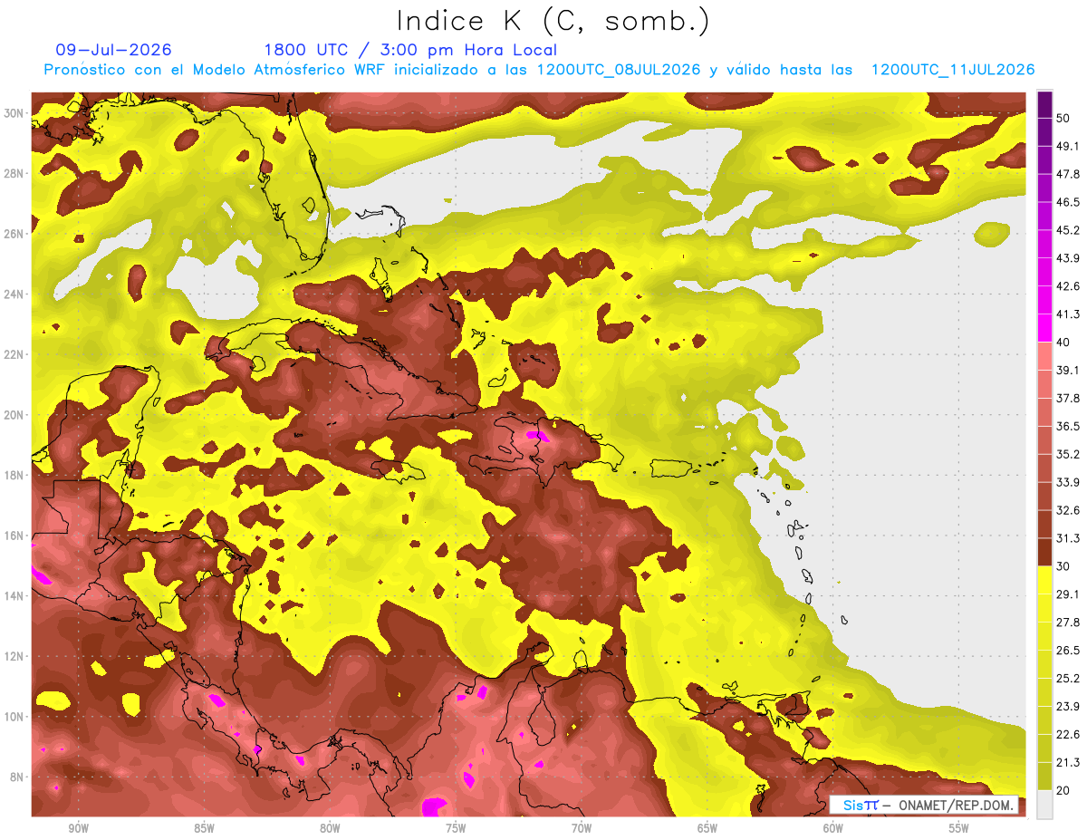Click the colorbar value 43.9
This screenshot has width=1087, height=840.
1067,258
